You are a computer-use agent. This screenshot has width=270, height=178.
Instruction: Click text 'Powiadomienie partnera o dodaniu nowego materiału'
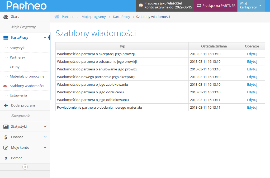tap(100, 108)
